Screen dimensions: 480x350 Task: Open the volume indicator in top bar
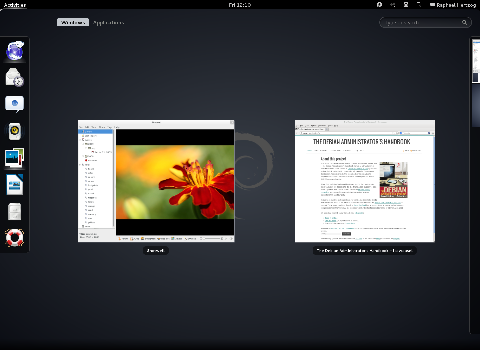393,5
